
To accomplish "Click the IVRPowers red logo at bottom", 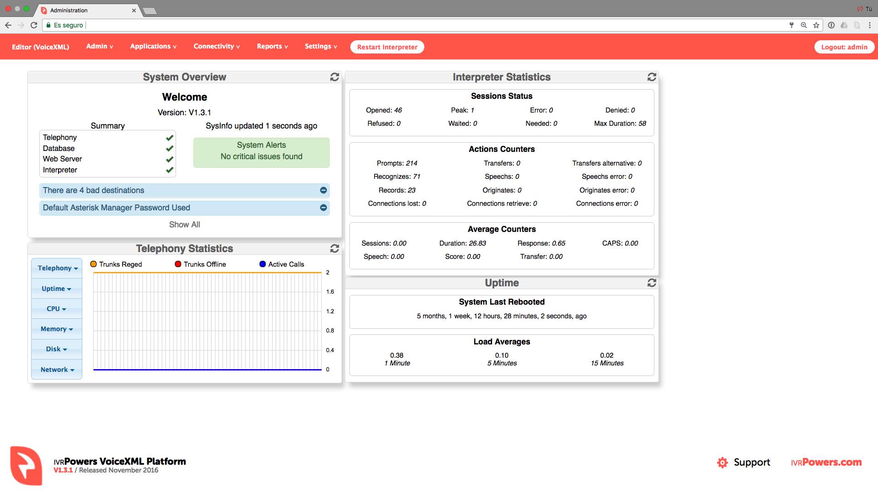I will [26, 466].
